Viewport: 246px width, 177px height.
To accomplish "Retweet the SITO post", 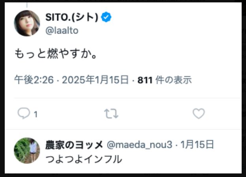I will (111, 113).
